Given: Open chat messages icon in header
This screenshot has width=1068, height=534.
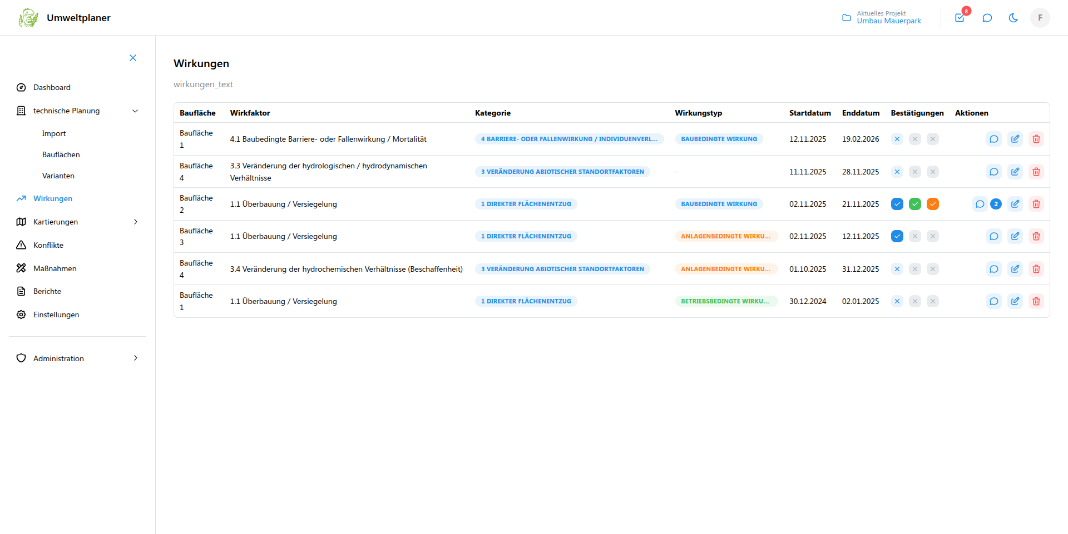Looking at the screenshot, I should pyautogui.click(x=987, y=18).
